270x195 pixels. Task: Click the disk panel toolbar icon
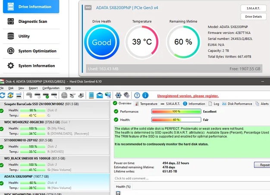[x=19, y=96]
